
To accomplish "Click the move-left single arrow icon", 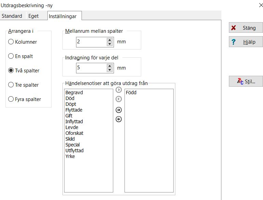I will point(119,99).
